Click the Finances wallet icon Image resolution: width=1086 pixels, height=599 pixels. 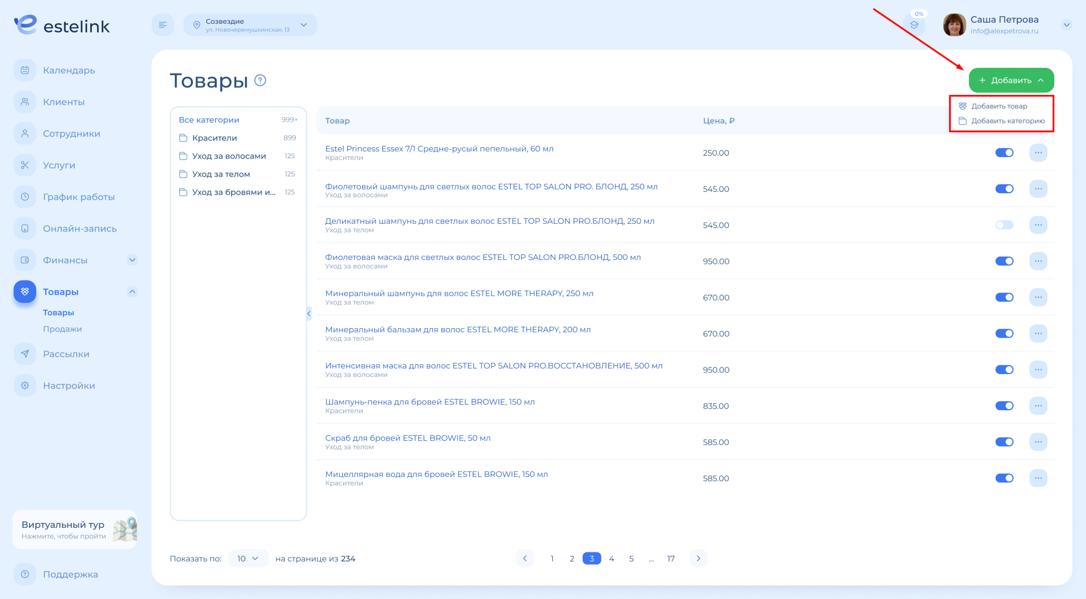25,260
